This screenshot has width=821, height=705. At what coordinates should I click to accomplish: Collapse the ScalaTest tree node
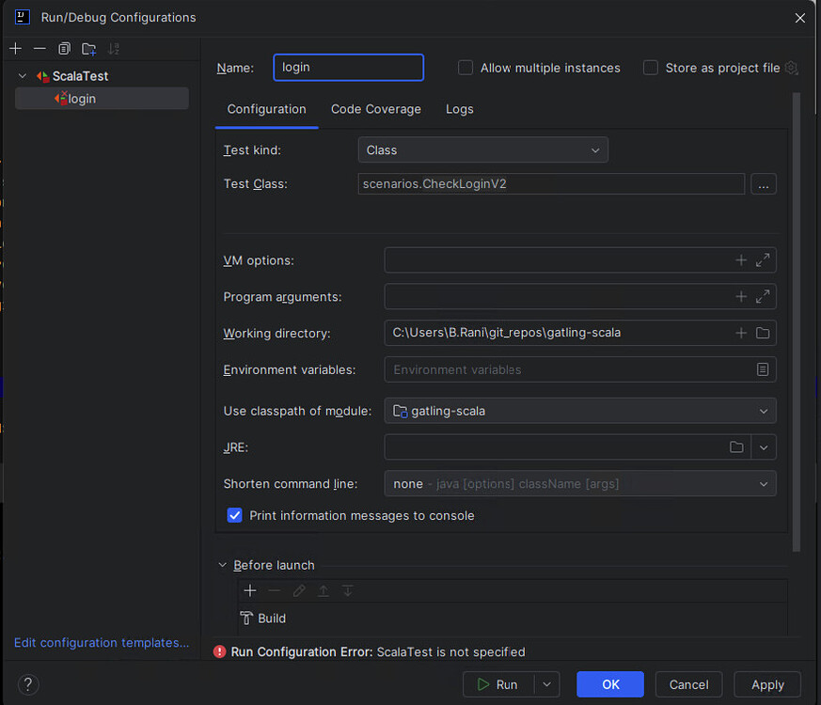tap(22, 75)
